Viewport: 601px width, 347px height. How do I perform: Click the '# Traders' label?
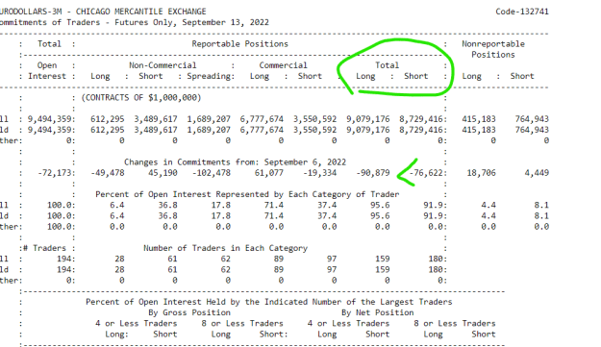click(x=44, y=248)
